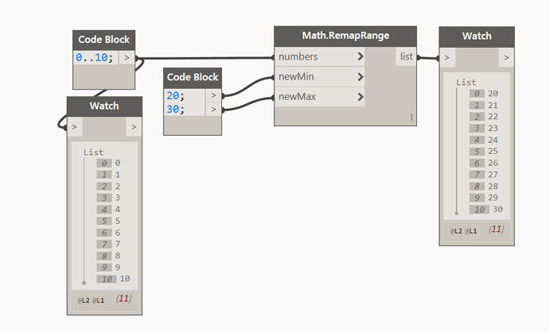This screenshot has width=549, height=332.
Task: Select index 2 row with value 22
Action: click(484, 117)
